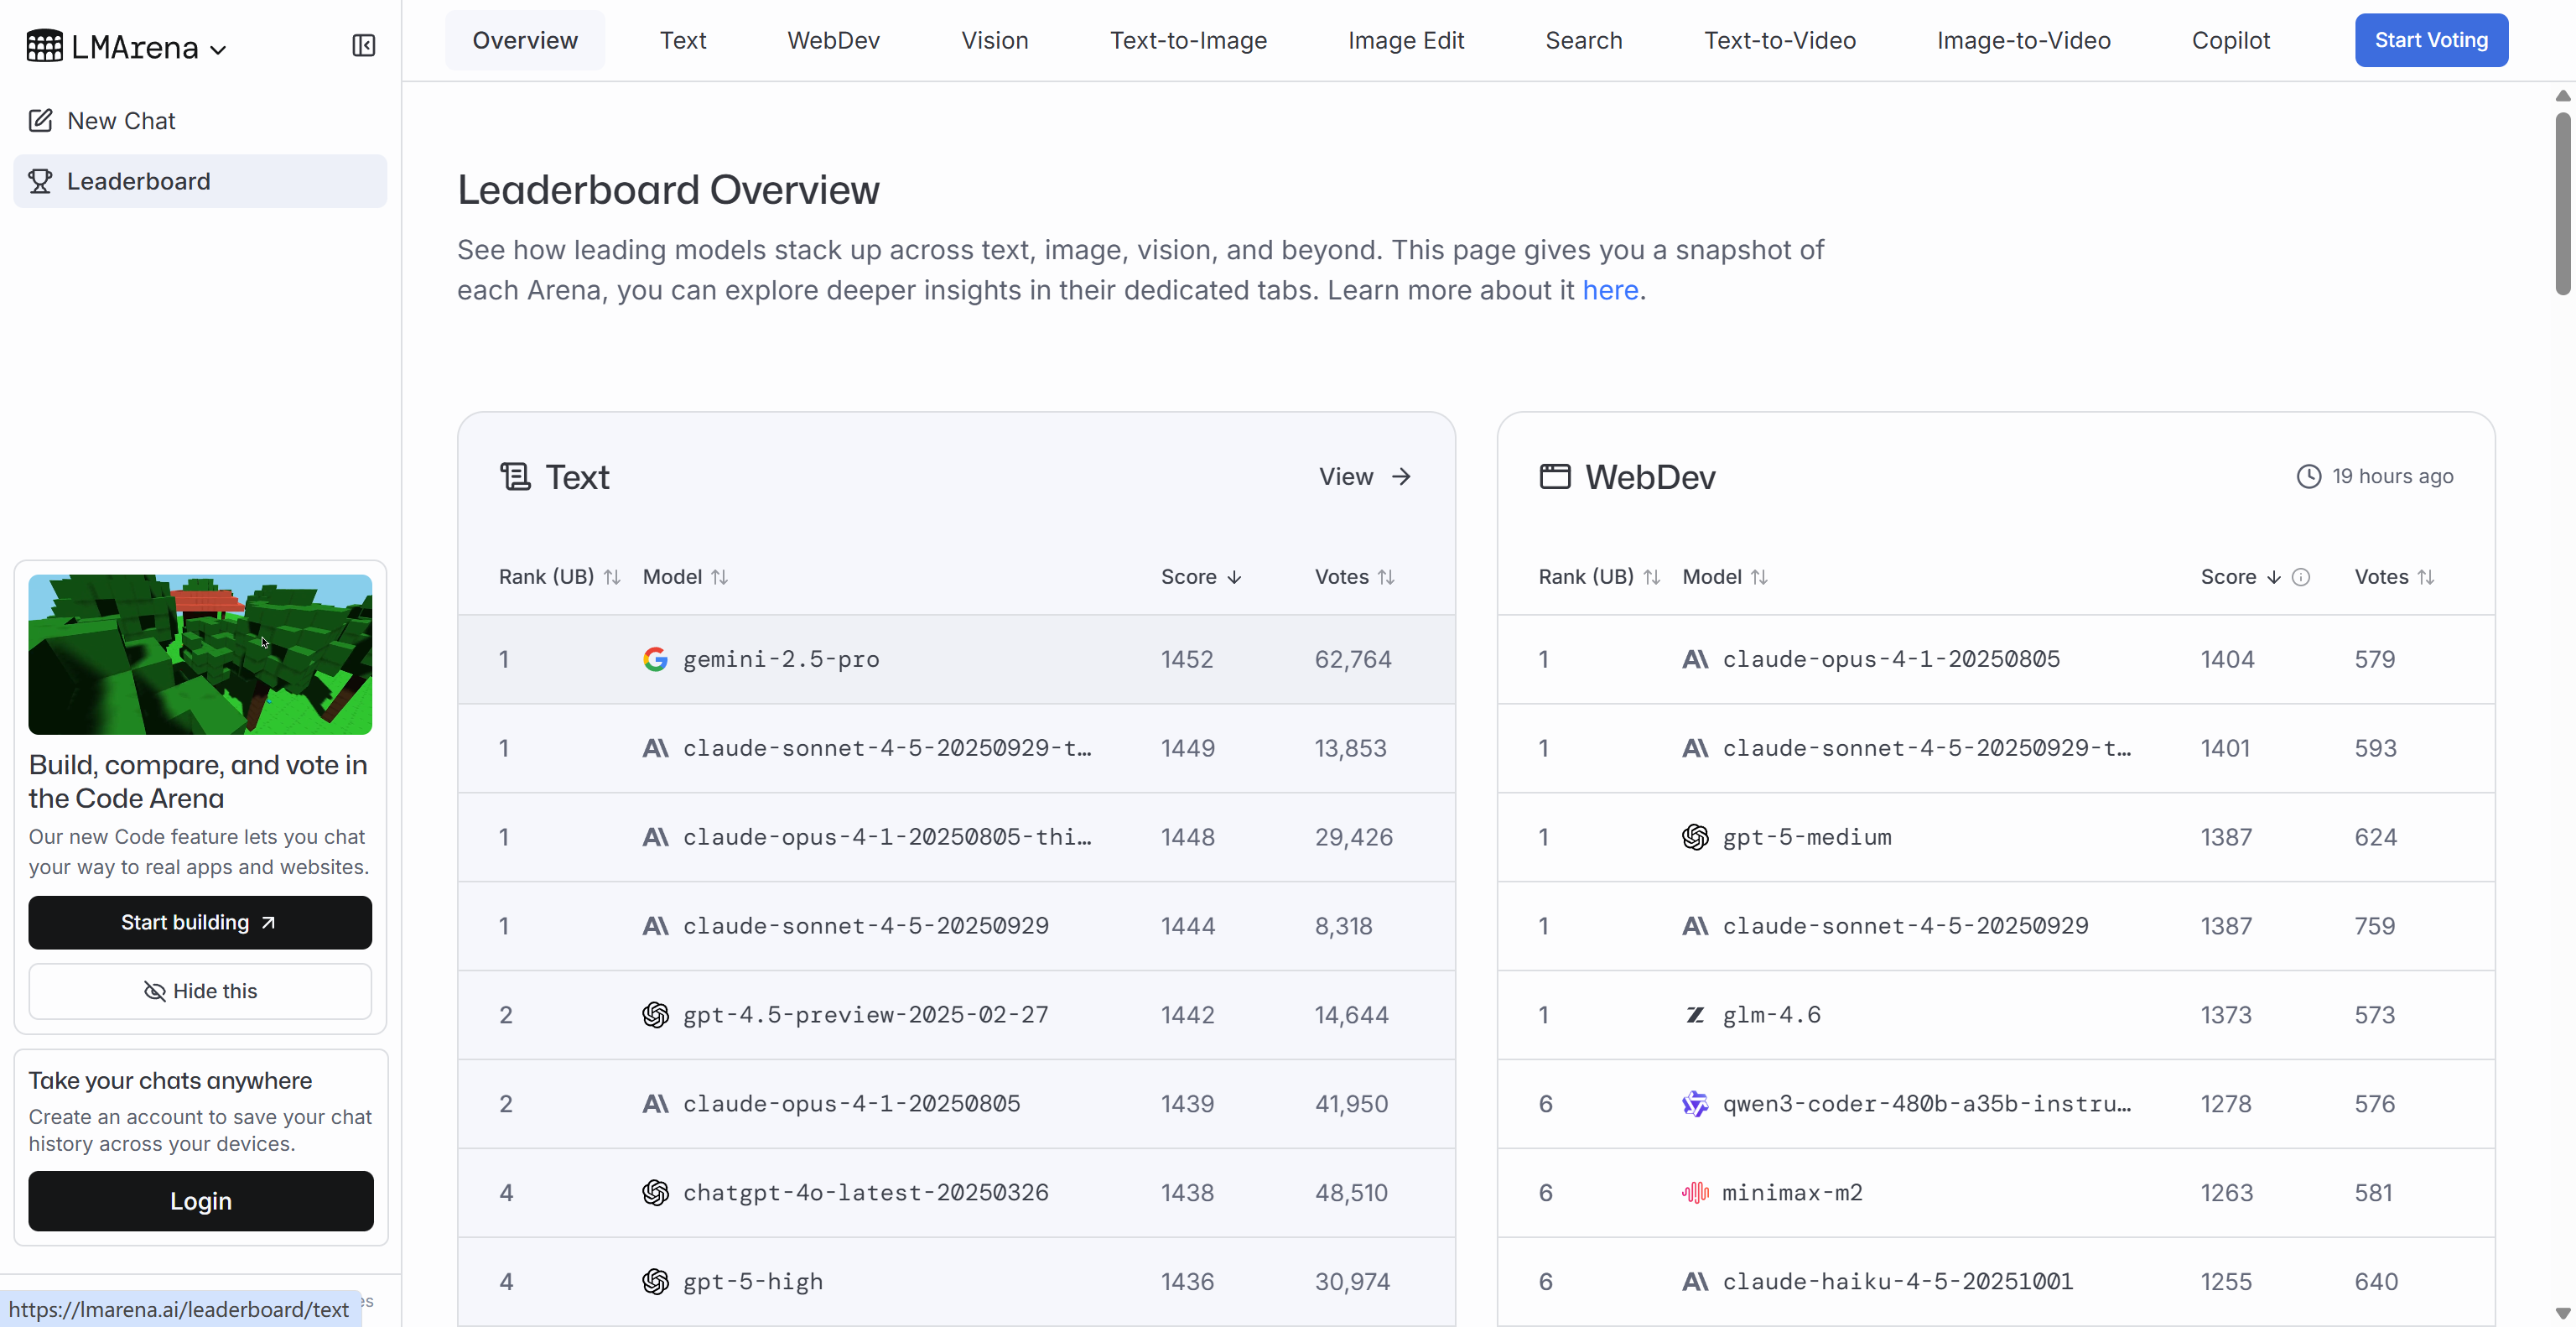The height and width of the screenshot is (1327, 2576).
Task: Follow the 'here' learn more link
Action: pyautogui.click(x=1609, y=290)
